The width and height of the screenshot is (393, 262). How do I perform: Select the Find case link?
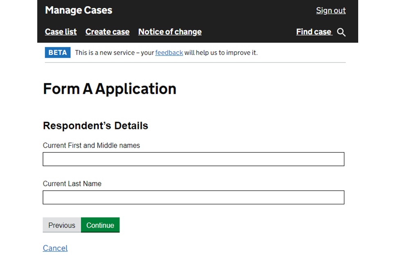314,32
